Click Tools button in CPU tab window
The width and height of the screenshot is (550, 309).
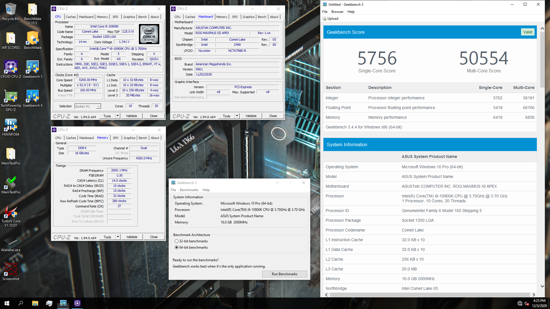click(x=107, y=116)
